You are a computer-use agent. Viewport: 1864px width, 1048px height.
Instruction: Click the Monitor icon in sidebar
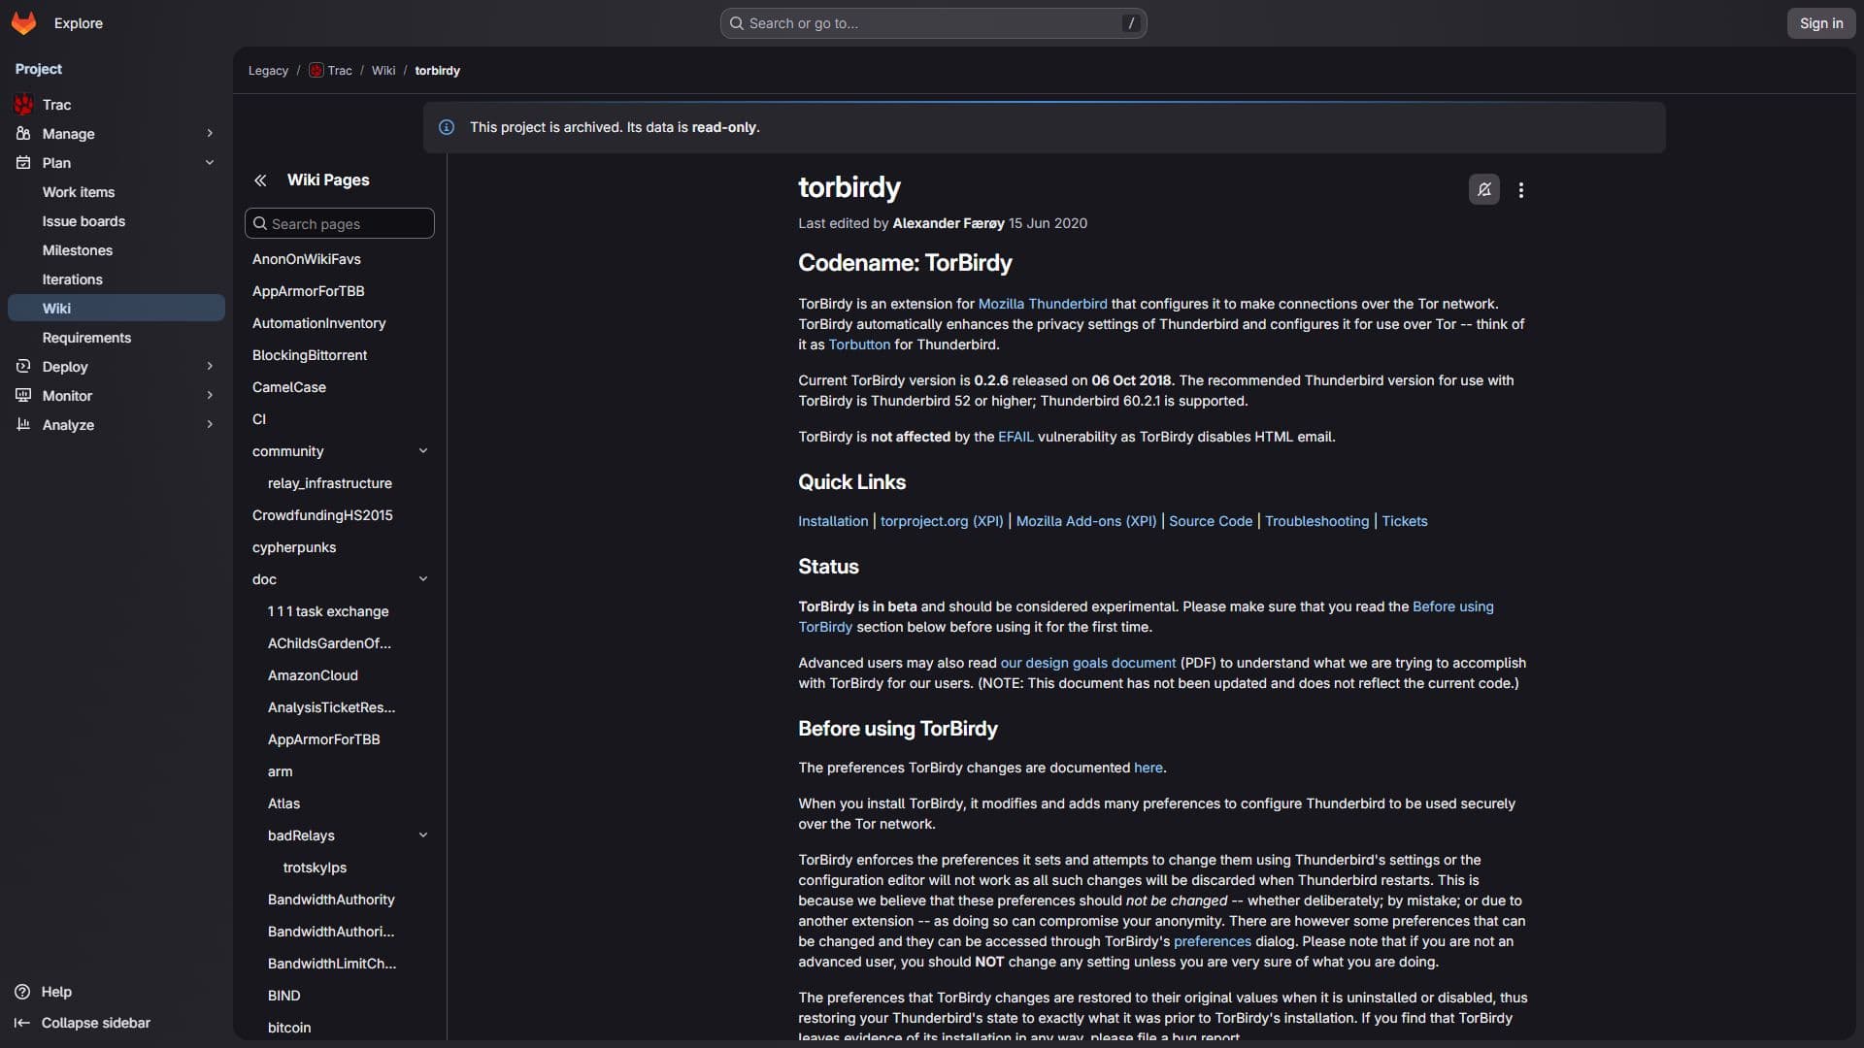tap(23, 396)
